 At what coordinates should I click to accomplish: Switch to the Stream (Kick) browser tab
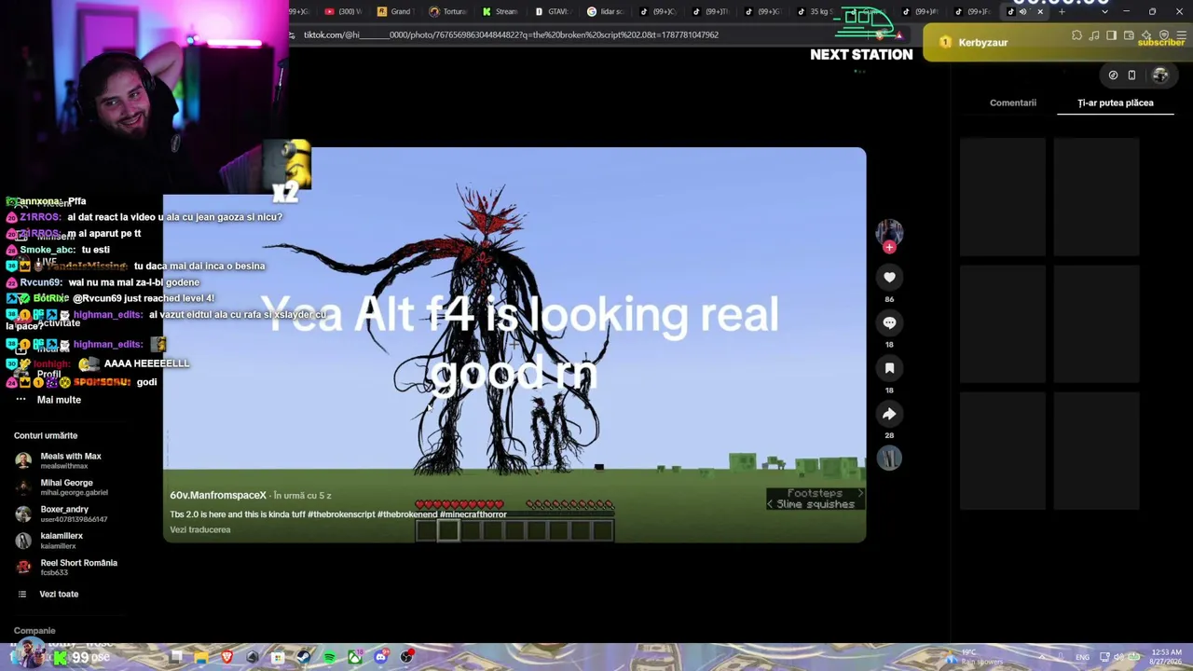tap(502, 11)
